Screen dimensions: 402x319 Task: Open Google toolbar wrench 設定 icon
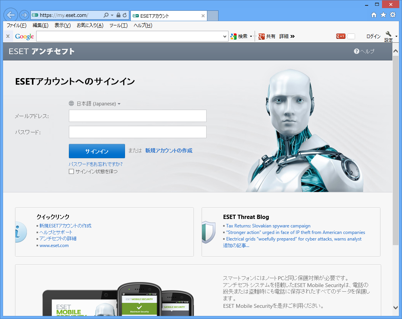(389, 37)
